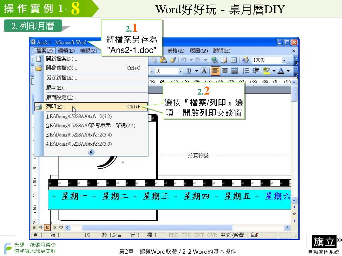Open the undo history dropdown arrow
Screen dimensions: 342x256
tap(191, 60)
